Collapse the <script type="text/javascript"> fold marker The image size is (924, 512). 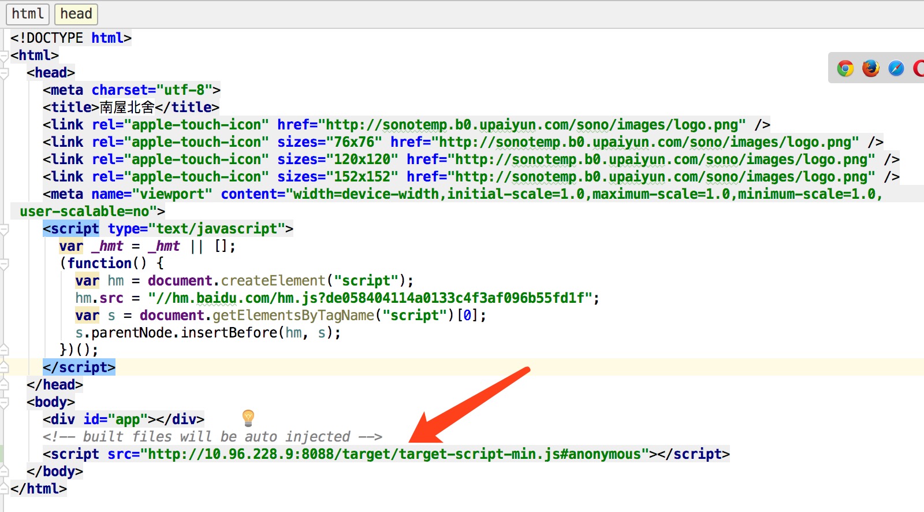coord(4,229)
